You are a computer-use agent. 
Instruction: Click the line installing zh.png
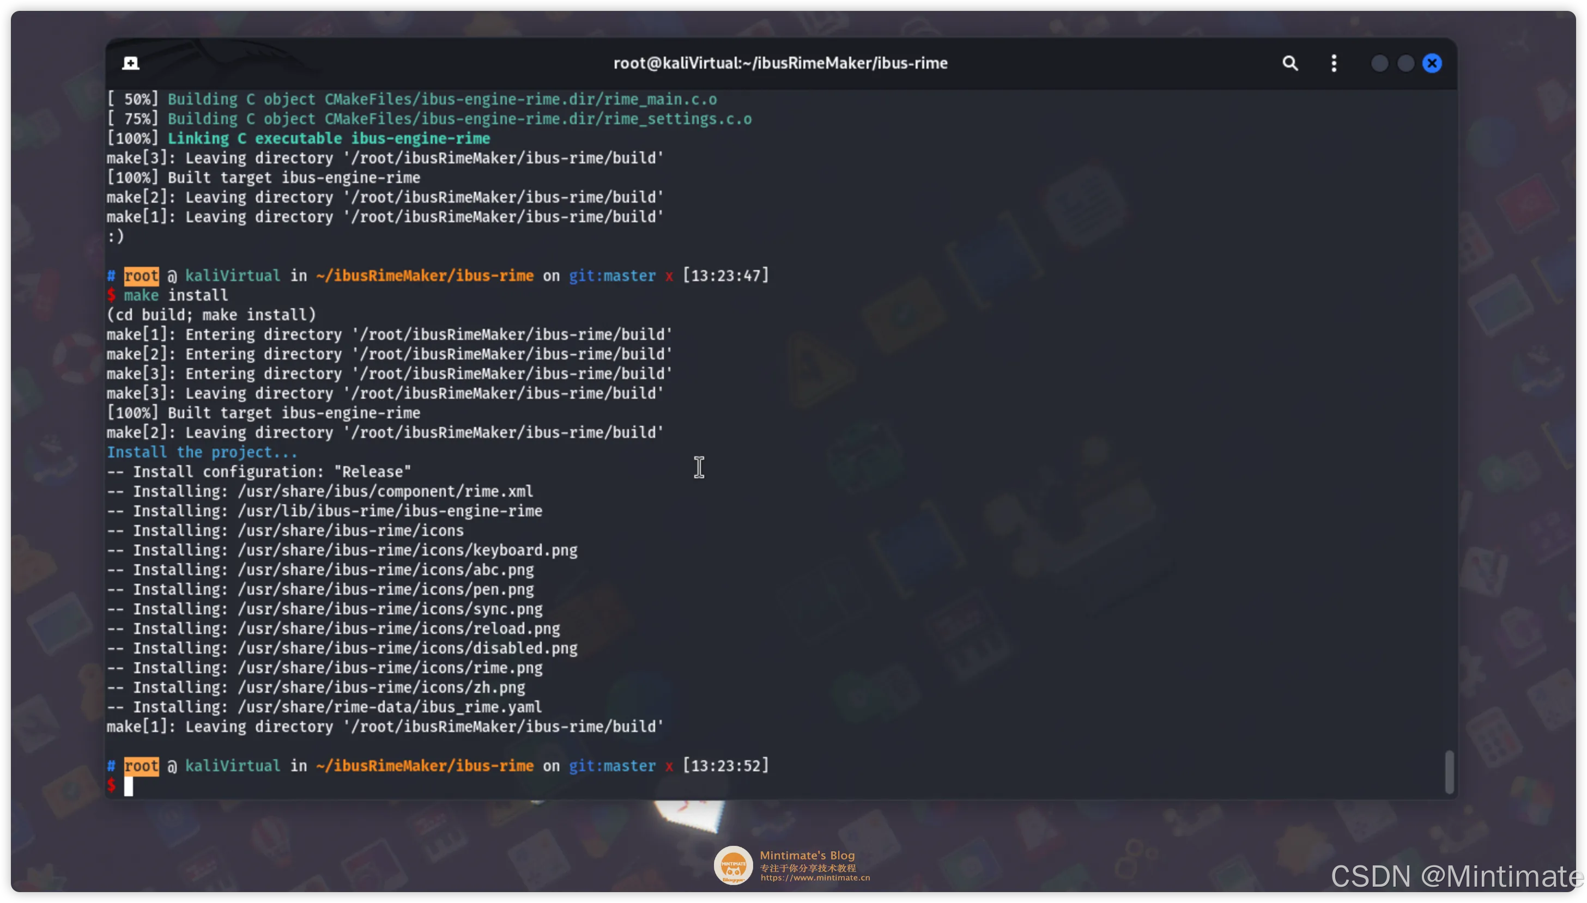(316, 687)
